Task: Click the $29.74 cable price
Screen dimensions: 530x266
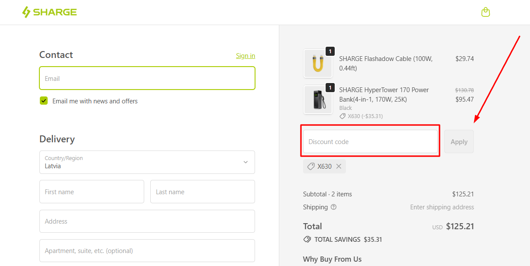Action: 465,58
